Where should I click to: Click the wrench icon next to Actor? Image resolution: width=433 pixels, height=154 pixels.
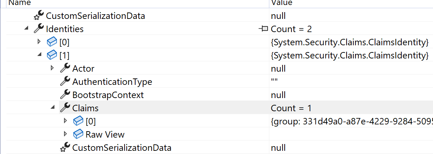(x=65, y=68)
